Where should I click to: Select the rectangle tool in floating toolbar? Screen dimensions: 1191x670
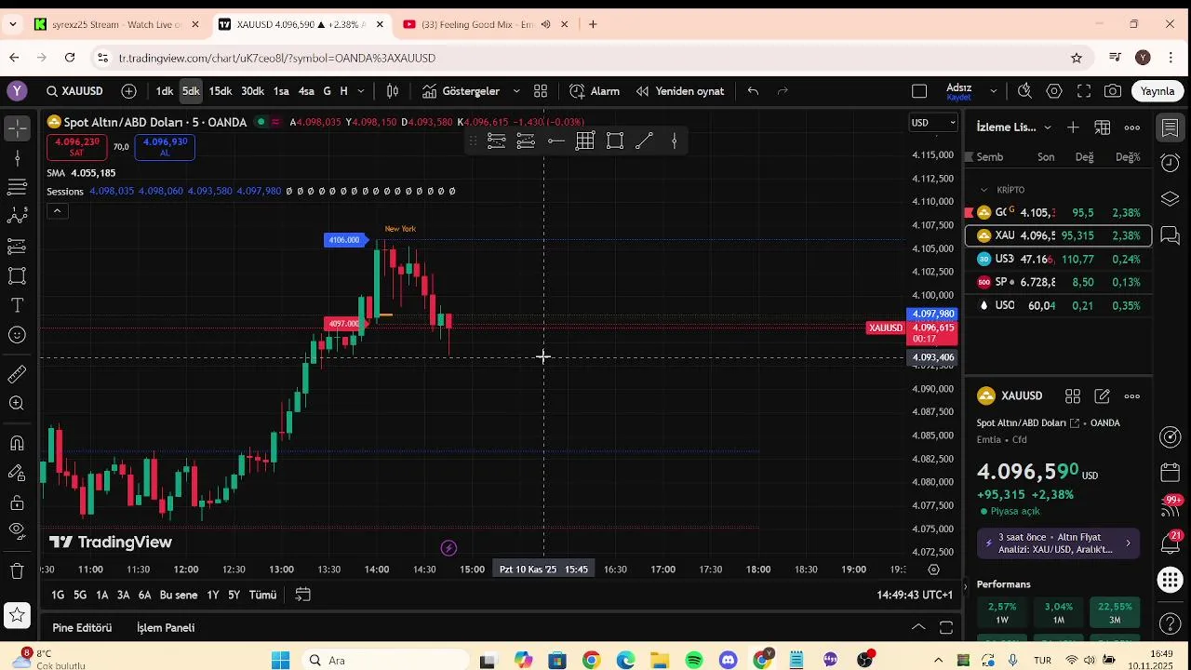[x=615, y=141]
